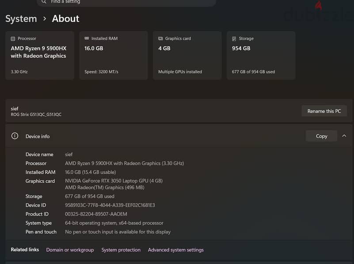
Task: Copy the device info
Action: click(x=321, y=136)
